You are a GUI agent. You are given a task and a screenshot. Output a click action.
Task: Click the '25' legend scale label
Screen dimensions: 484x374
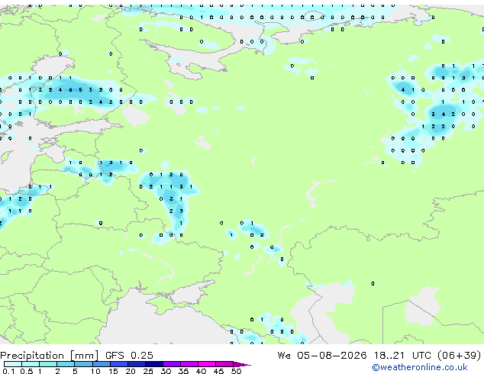pos(148,371)
